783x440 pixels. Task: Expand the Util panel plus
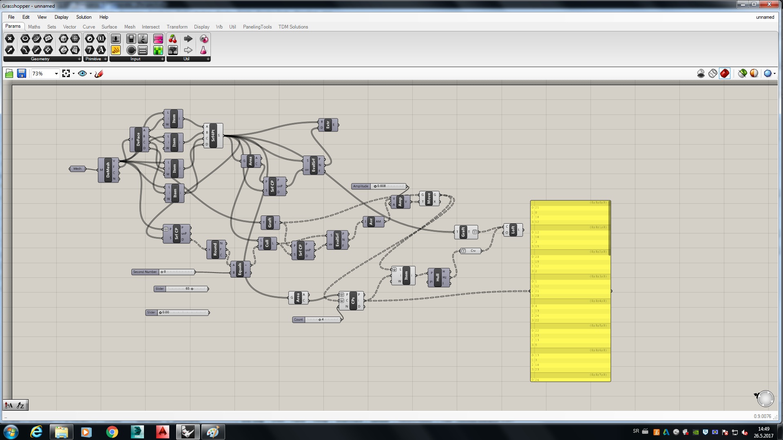[208, 59]
